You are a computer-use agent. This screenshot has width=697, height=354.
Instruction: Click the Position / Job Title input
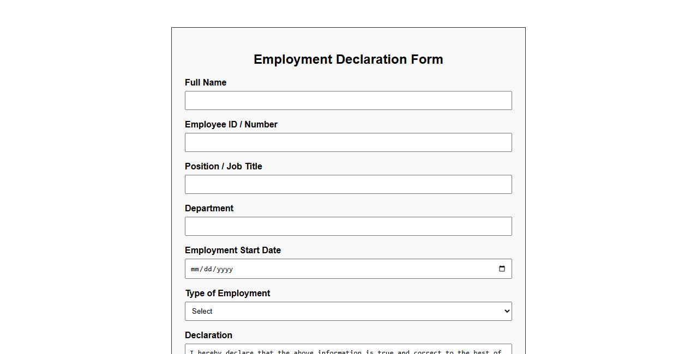(348, 184)
